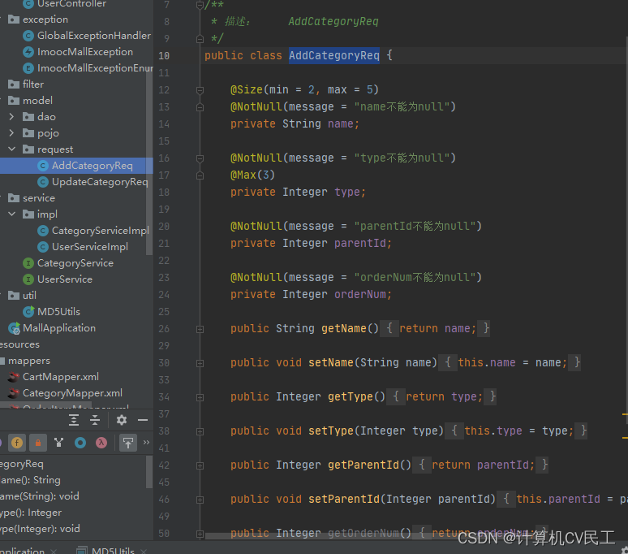
Task: Show more Structure toolbar items via chevrons
Action: [x=146, y=443]
